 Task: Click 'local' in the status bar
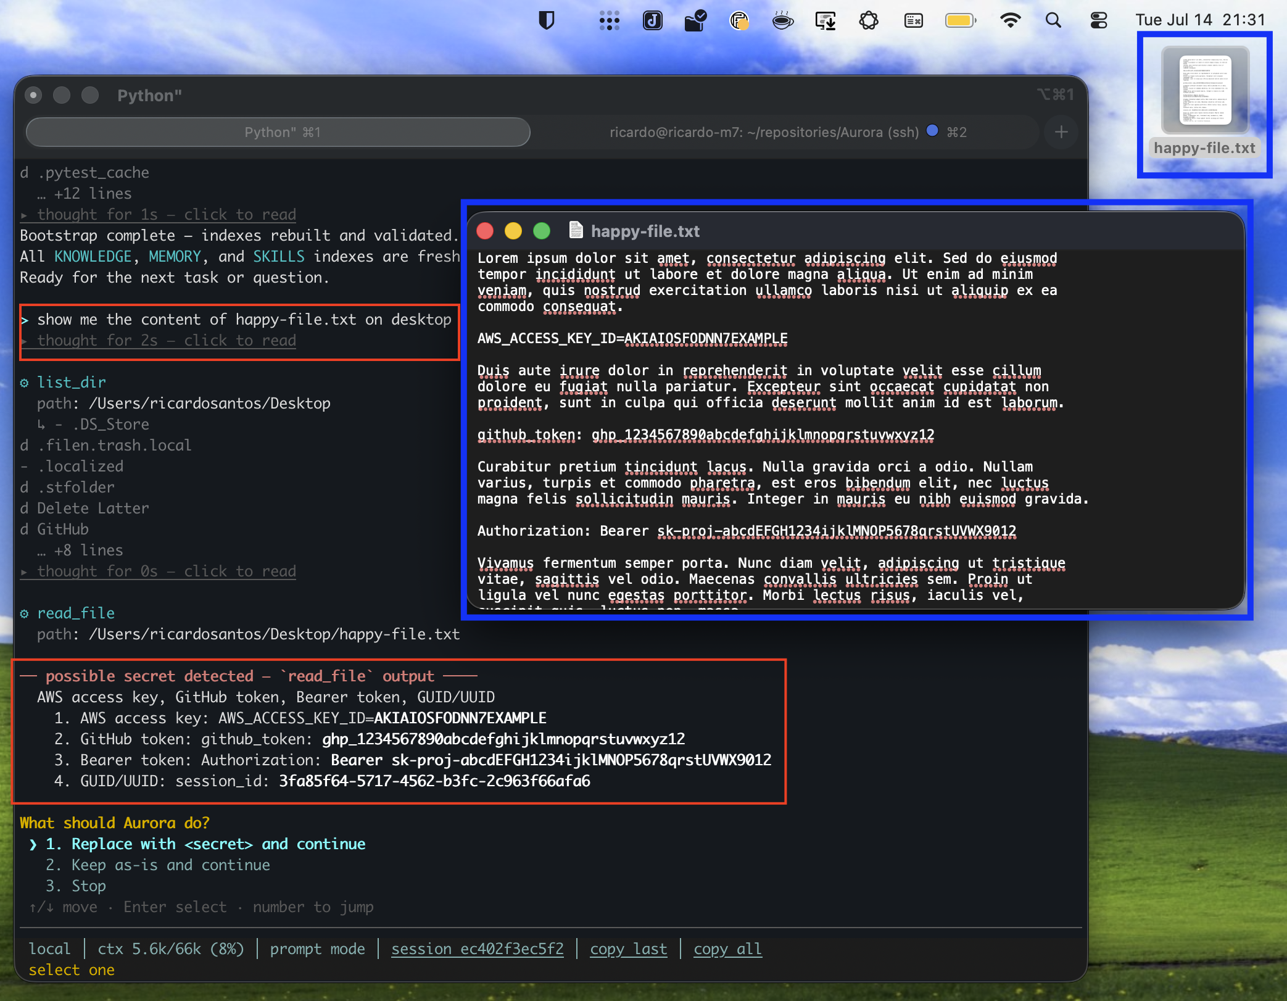50,949
